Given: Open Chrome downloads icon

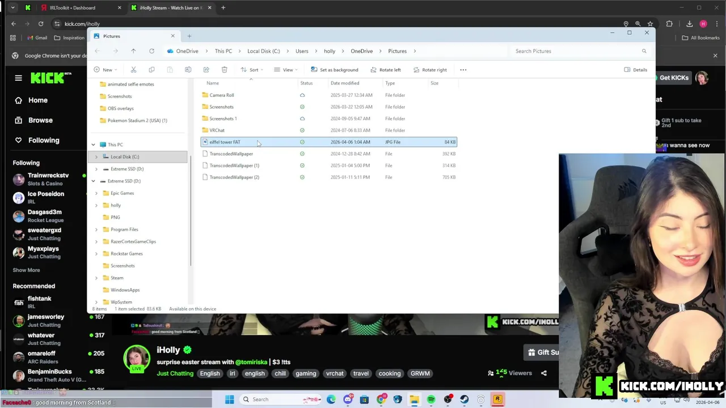Looking at the screenshot, I should [689, 24].
